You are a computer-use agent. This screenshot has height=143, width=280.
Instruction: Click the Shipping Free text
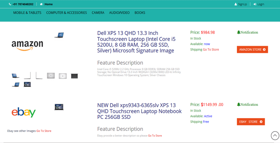pyautogui.click(x=200, y=122)
